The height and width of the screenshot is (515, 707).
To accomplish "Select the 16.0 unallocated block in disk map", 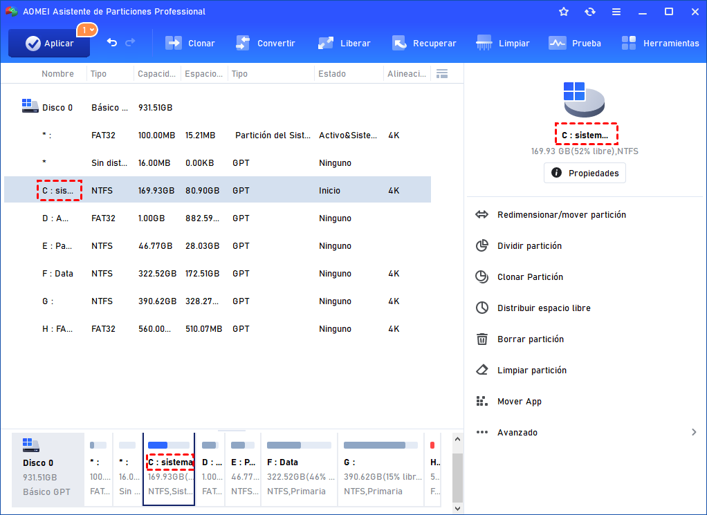I will coord(127,469).
